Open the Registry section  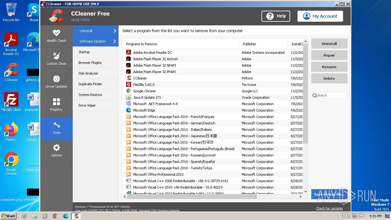[x=57, y=105]
